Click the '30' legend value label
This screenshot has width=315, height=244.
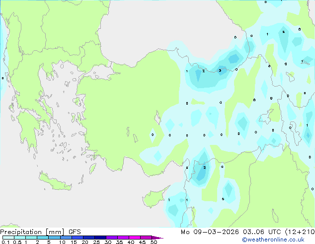click(x=108, y=242)
